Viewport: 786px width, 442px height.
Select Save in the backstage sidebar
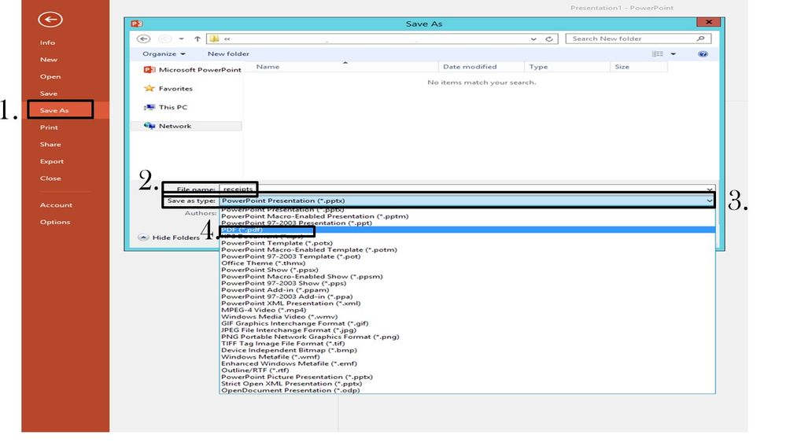[49, 94]
